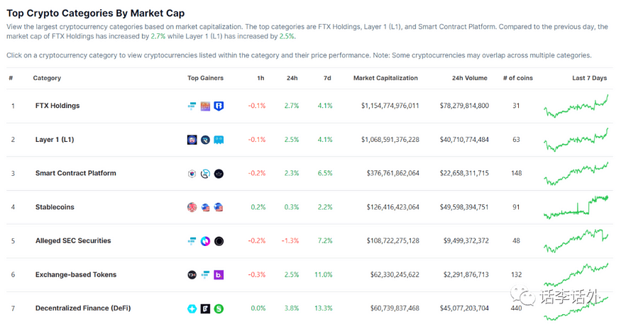The width and height of the screenshot is (621, 324).
Task: Click the cyan star icon in the DeFi row
Action: point(192,308)
